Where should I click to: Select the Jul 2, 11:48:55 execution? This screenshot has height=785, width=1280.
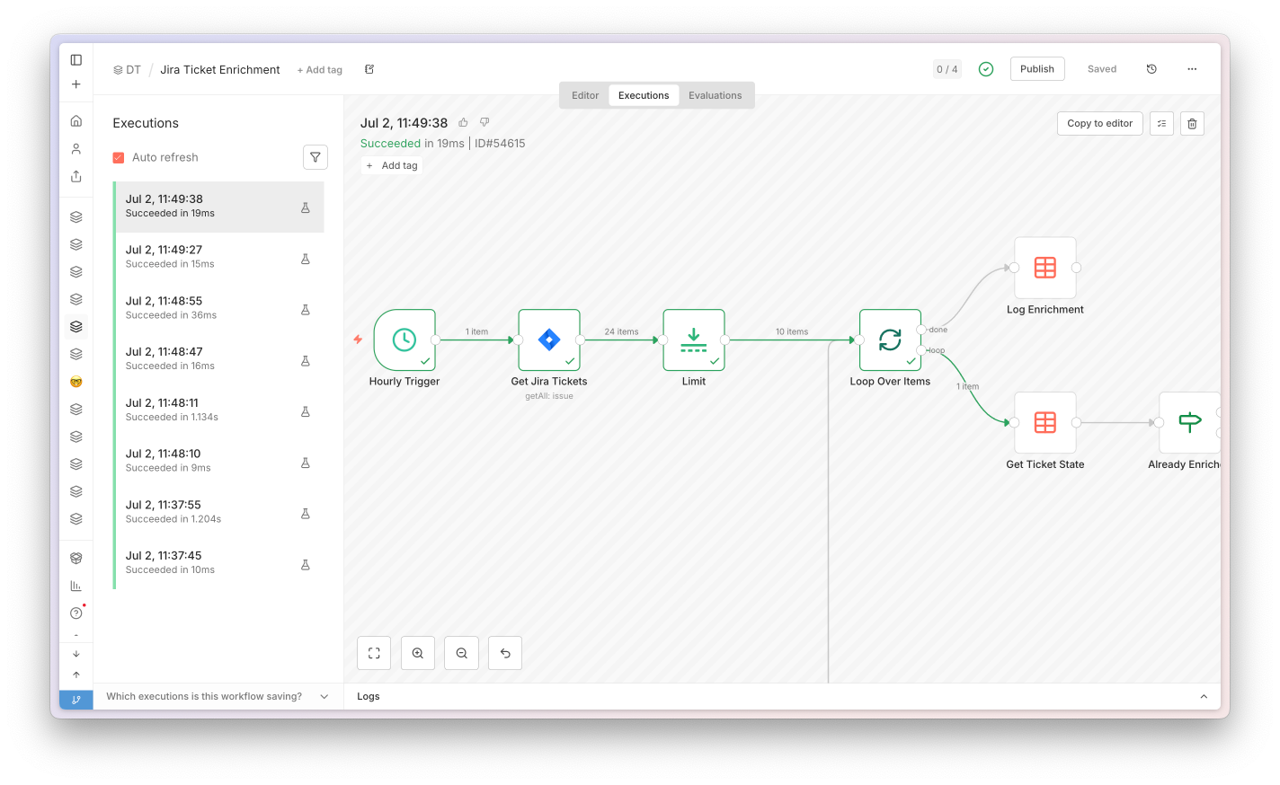[x=219, y=308]
